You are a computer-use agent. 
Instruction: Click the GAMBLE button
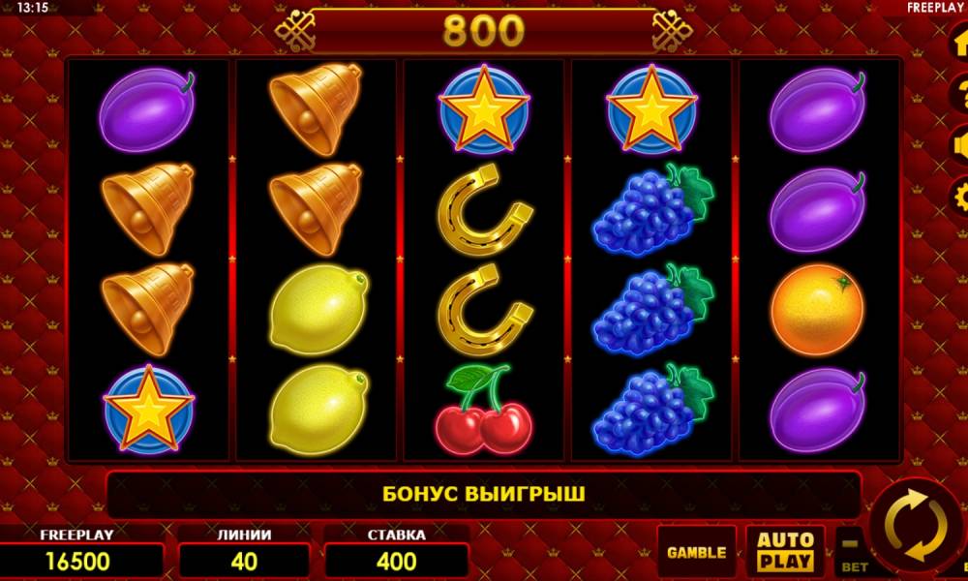[696, 553]
